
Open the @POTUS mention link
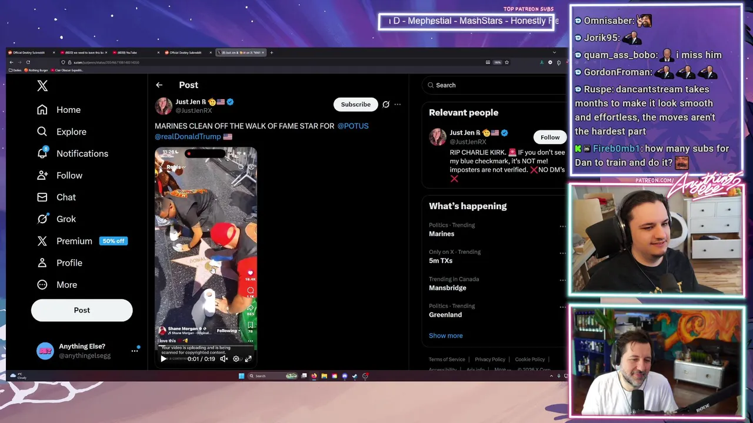coord(352,126)
